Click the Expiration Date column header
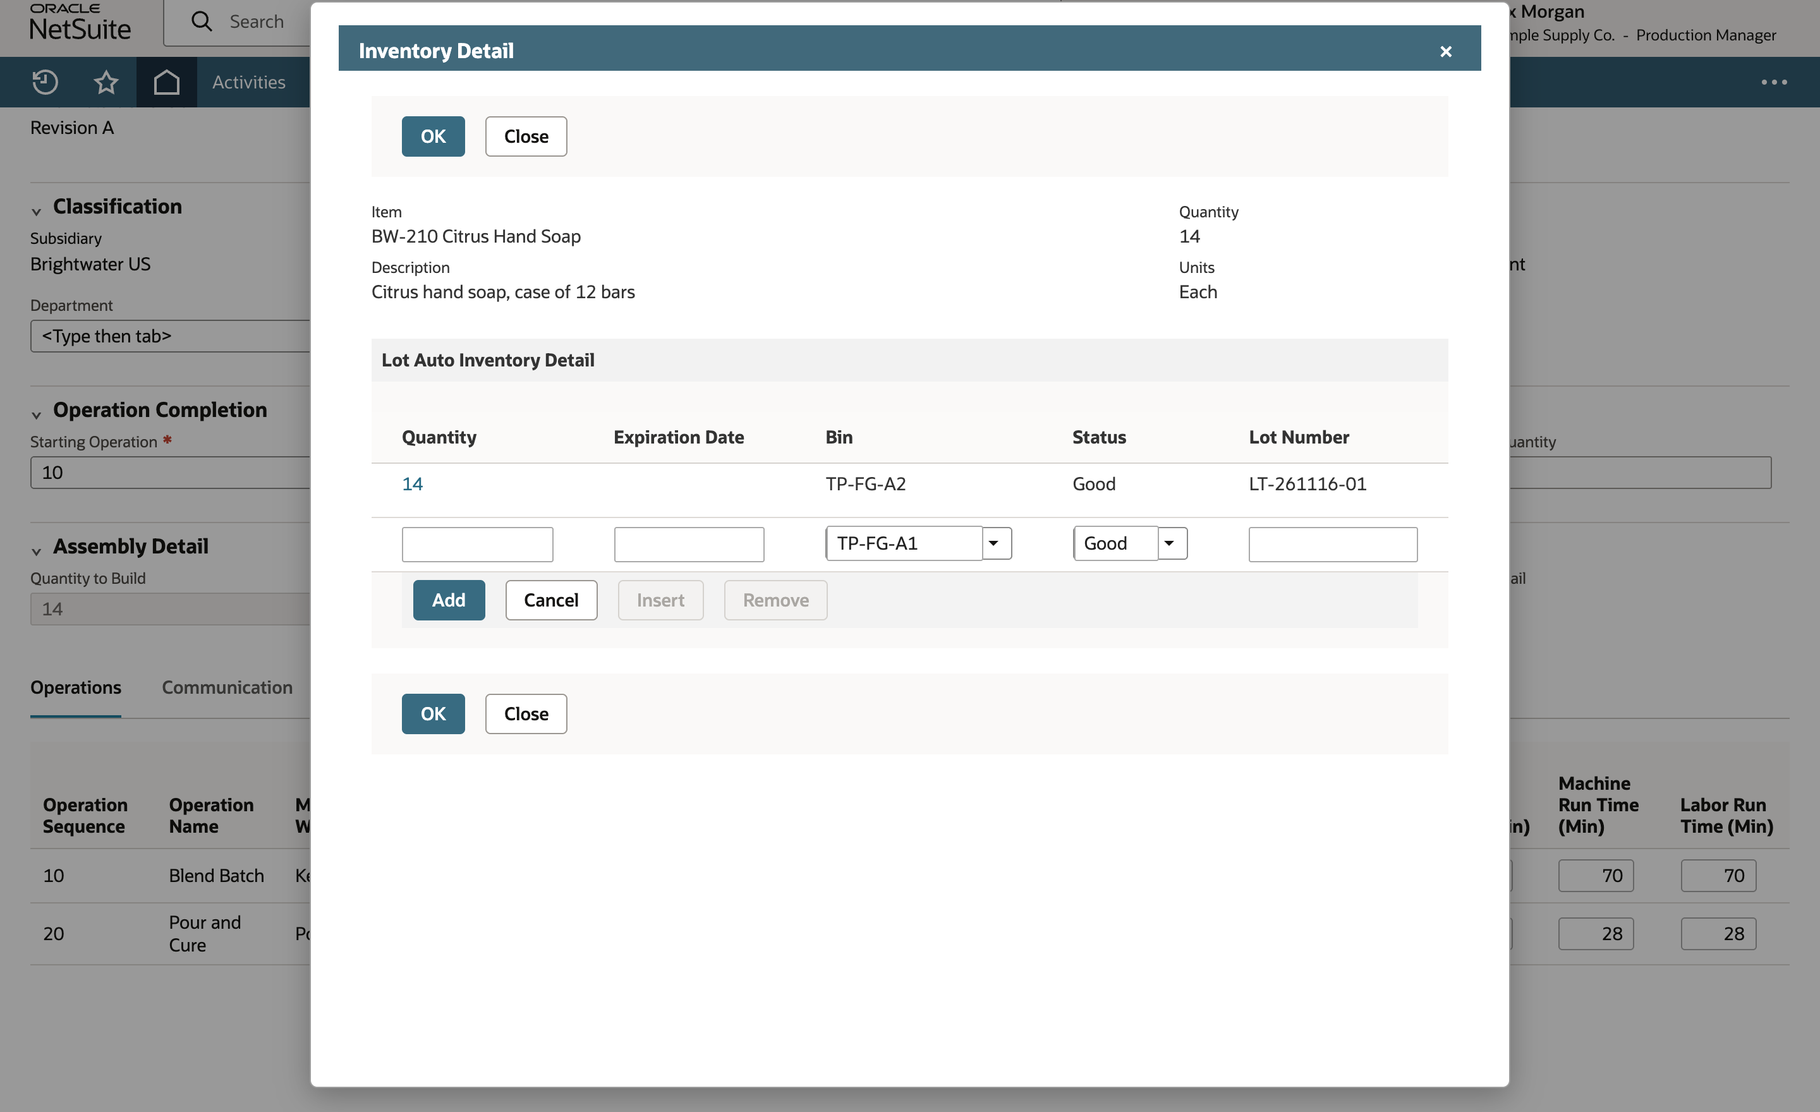 click(x=678, y=437)
